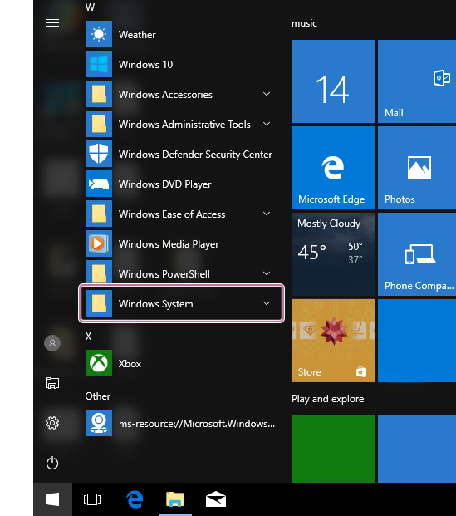Image resolution: width=456 pixels, height=516 pixels.
Task: Select the Xbox text label
Action: [x=130, y=364]
